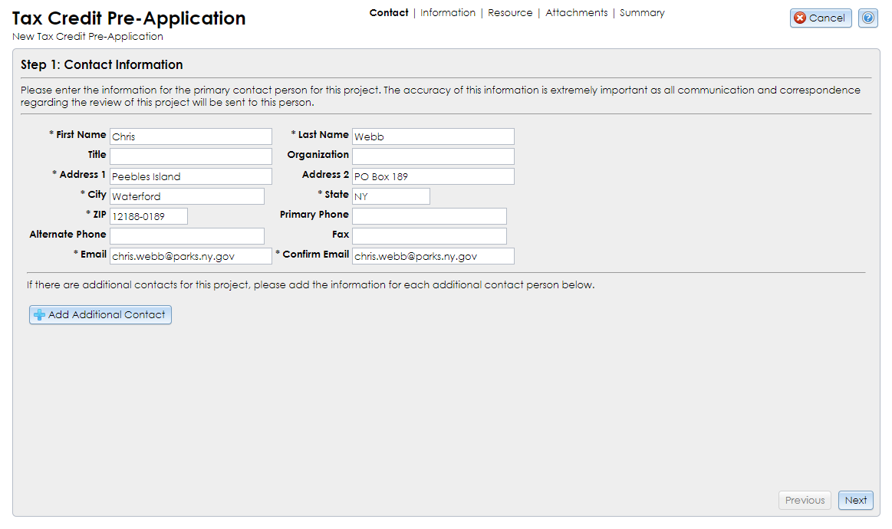
Task: Select the State field containing NY
Action: (390, 195)
